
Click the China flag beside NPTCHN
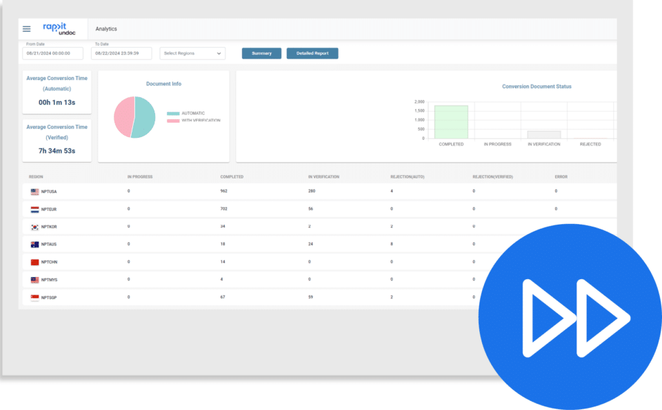33,262
